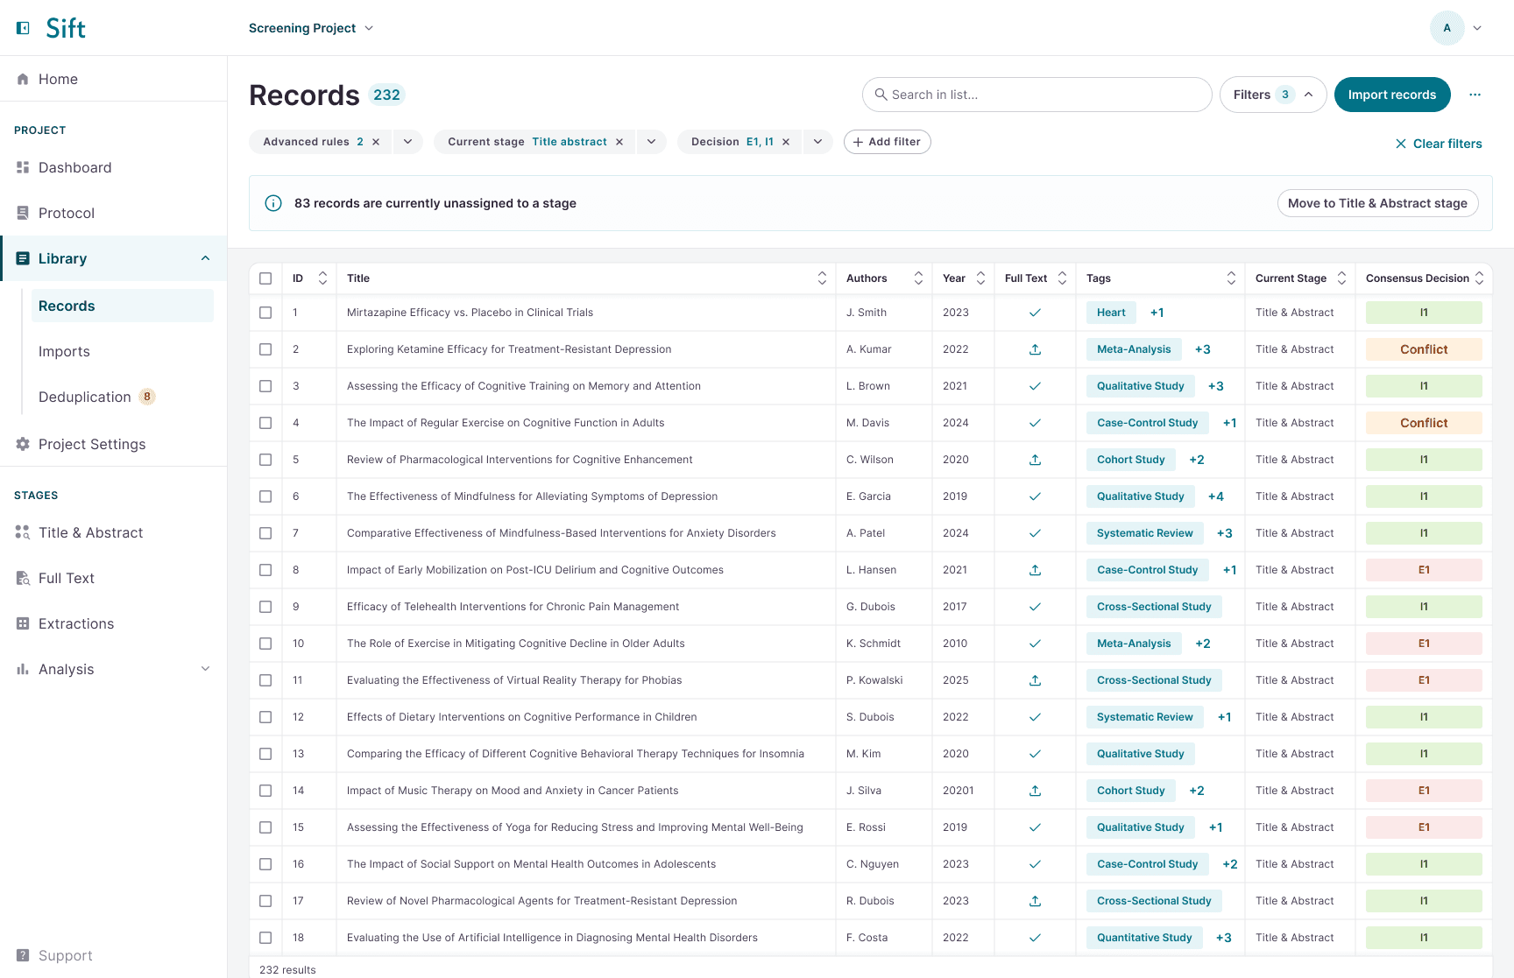Image resolution: width=1514 pixels, height=978 pixels.
Task: Click the Sift logo
Action: [x=66, y=28]
